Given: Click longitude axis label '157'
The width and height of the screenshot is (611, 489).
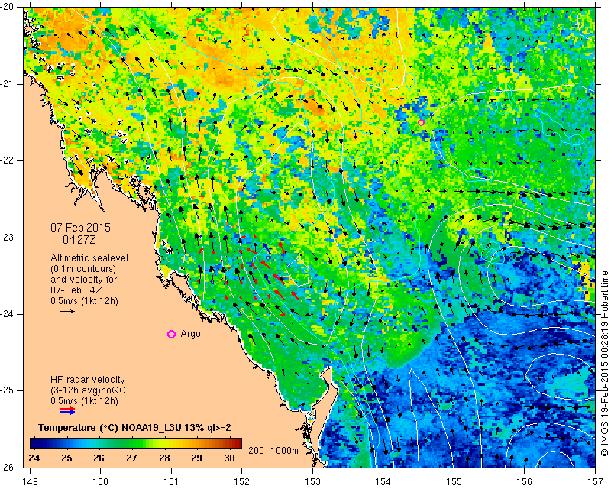Looking at the screenshot, I should [x=595, y=481].
